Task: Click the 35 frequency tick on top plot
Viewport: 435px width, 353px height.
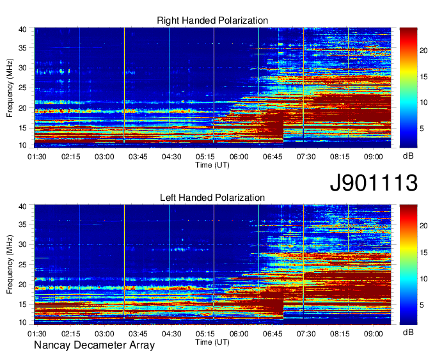Action: tap(23, 48)
